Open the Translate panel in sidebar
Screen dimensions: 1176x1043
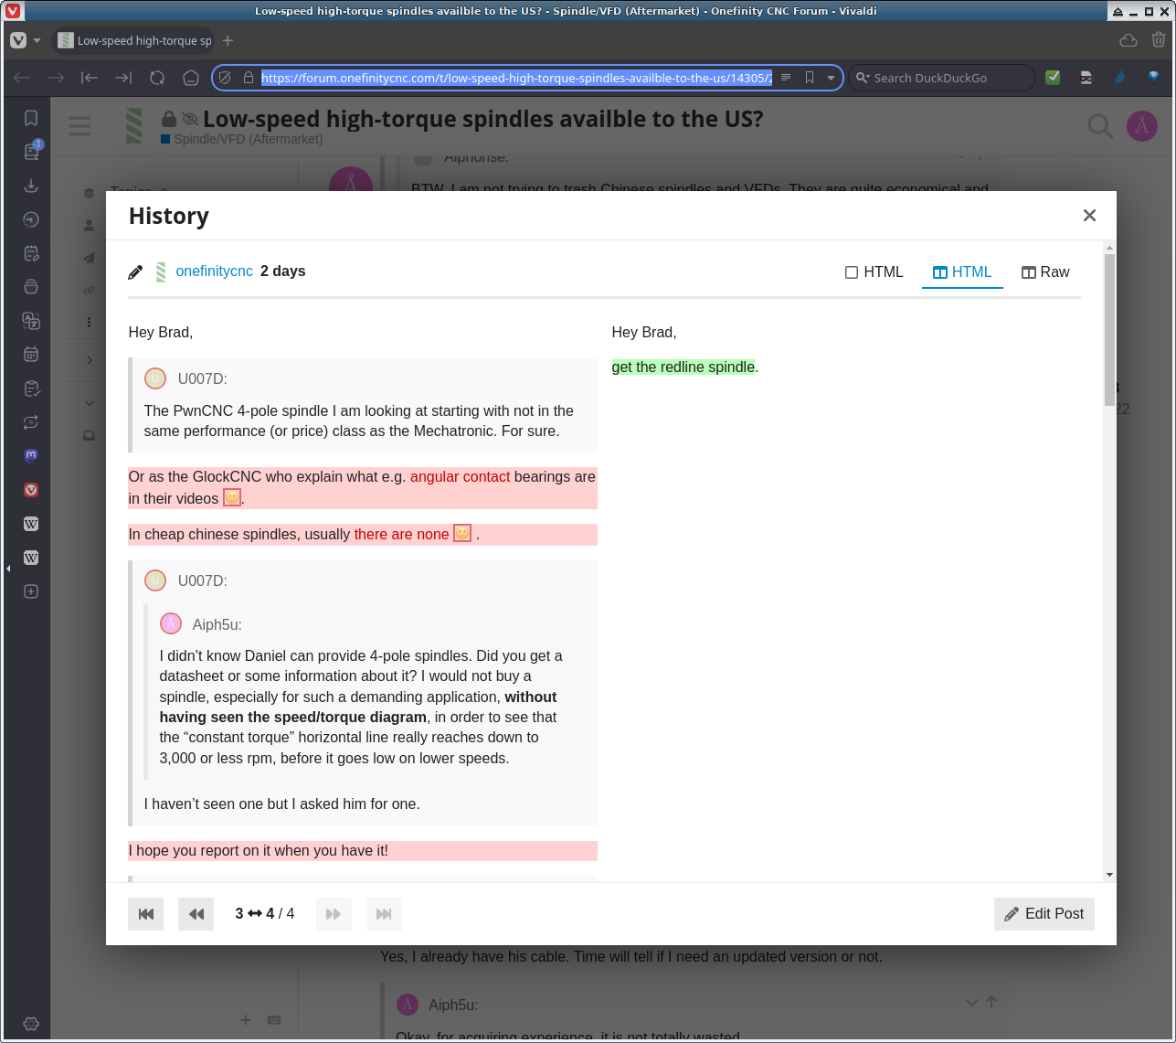coord(31,321)
